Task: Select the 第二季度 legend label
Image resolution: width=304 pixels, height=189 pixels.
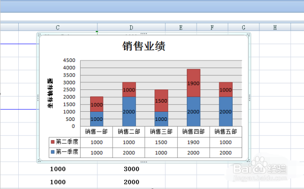Action: [x=67, y=142]
